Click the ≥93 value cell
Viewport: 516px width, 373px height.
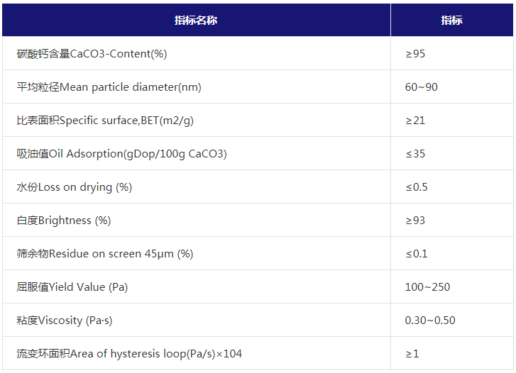tap(415, 221)
